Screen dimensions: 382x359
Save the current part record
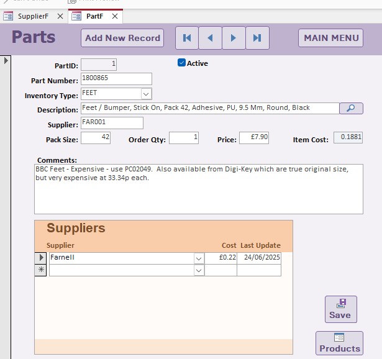coord(340,309)
